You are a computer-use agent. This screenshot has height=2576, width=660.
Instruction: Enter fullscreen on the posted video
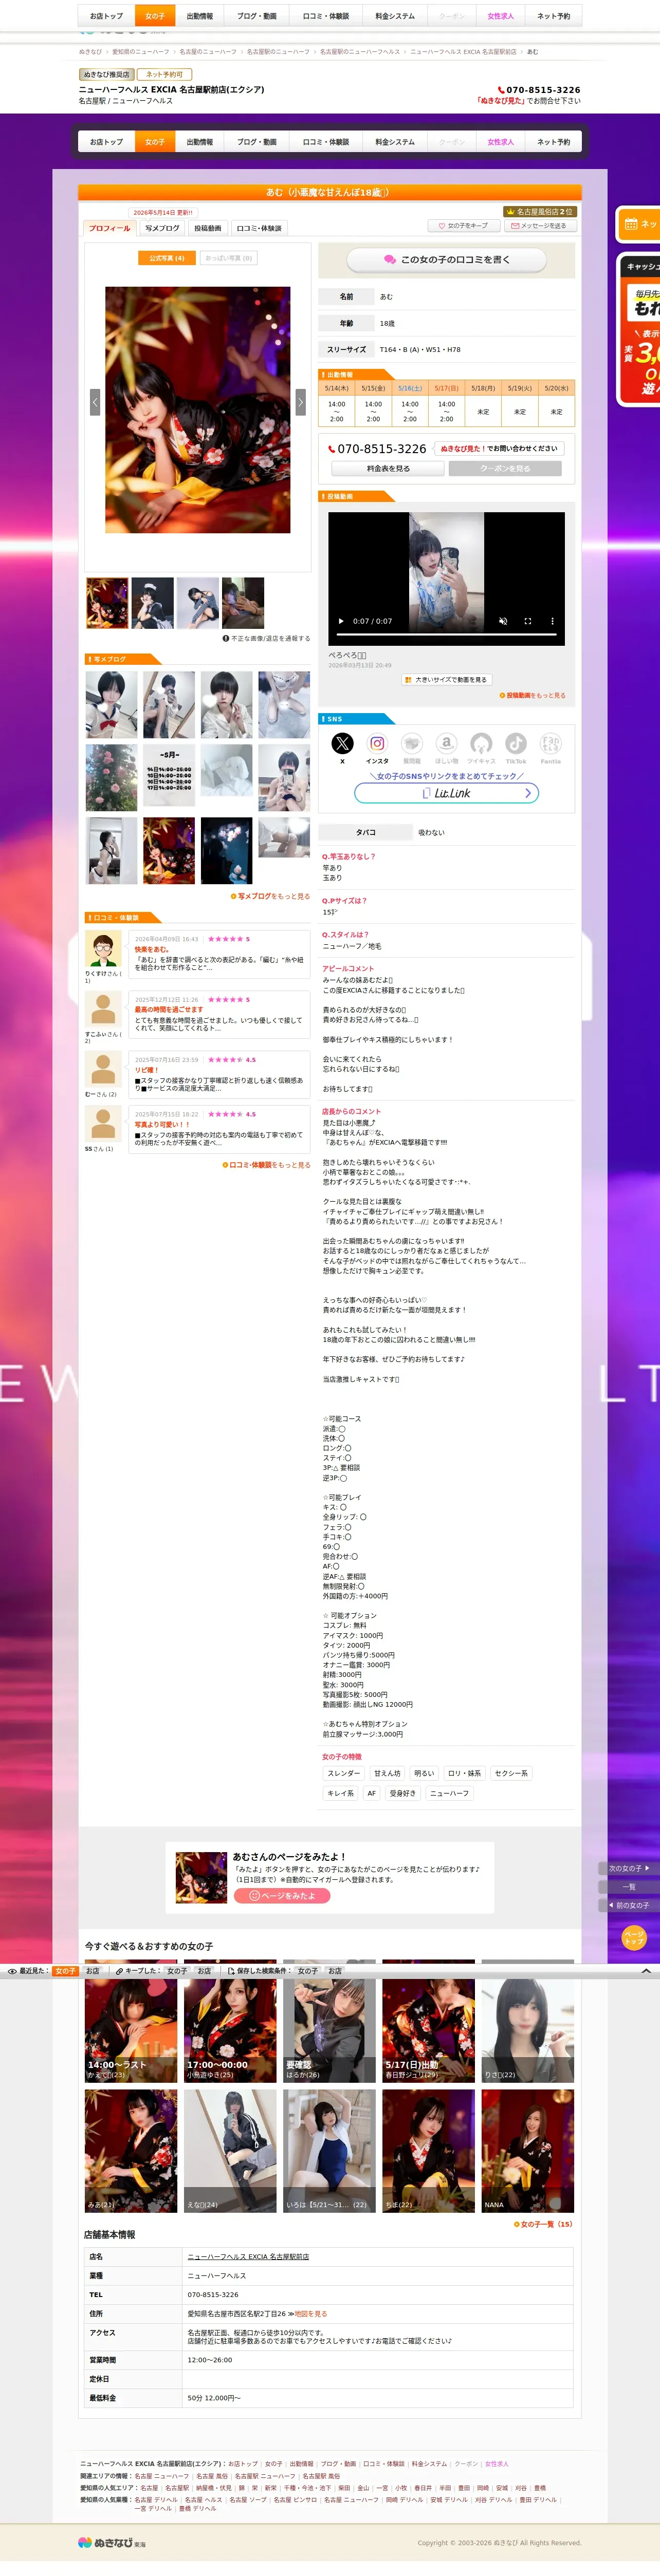point(528,621)
